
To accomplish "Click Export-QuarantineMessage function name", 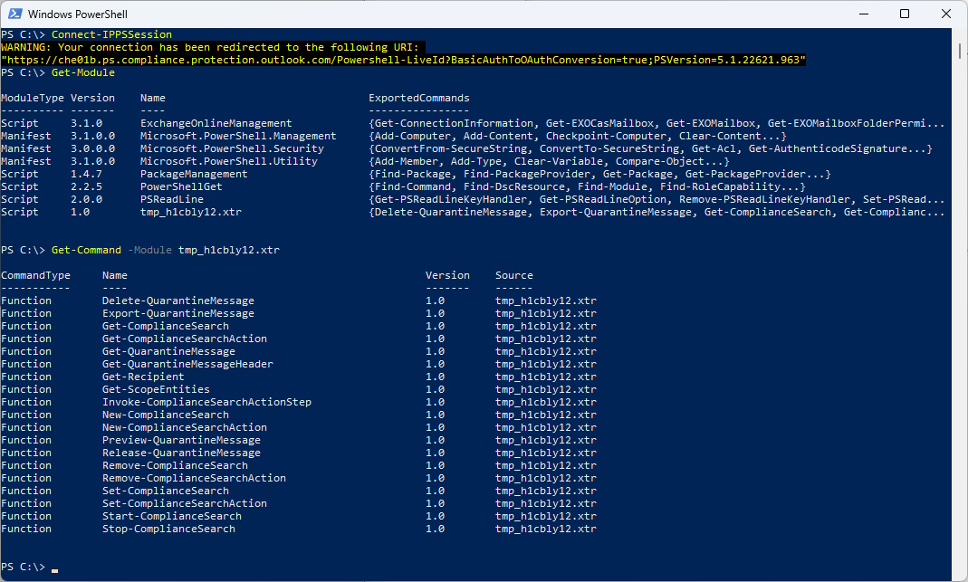I will 178,313.
